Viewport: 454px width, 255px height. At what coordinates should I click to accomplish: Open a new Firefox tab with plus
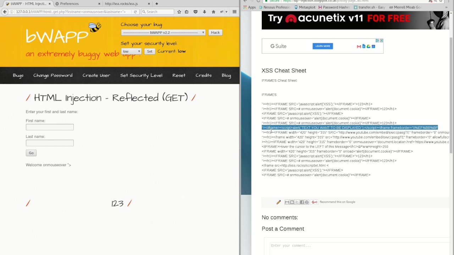[156, 4]
